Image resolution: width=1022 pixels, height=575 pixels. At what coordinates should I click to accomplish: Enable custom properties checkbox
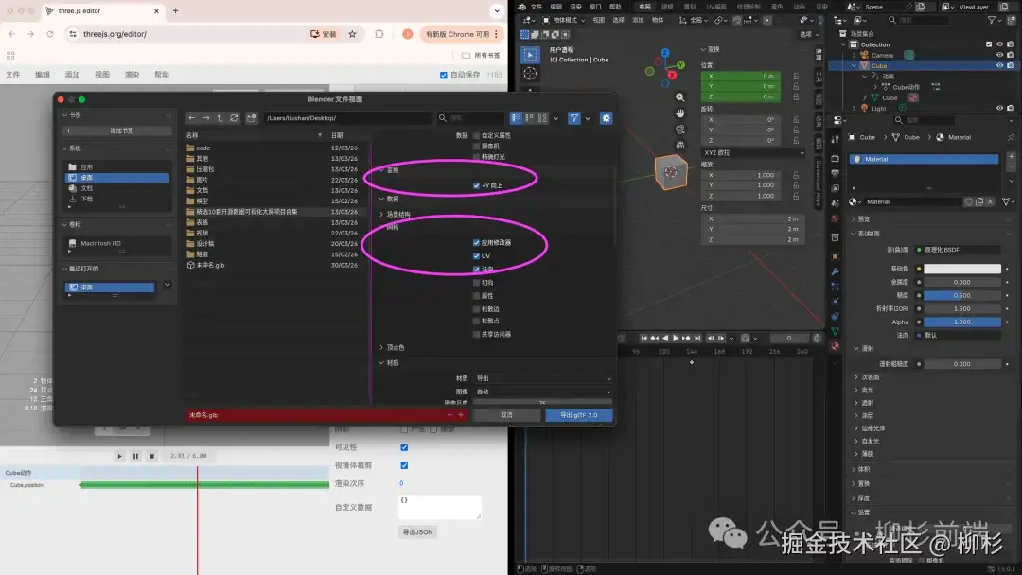coord(476,135)
